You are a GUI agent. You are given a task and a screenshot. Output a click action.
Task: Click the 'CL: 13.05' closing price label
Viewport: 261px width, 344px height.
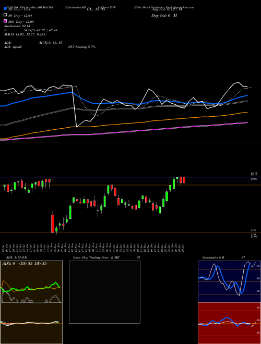click(96, 9)
